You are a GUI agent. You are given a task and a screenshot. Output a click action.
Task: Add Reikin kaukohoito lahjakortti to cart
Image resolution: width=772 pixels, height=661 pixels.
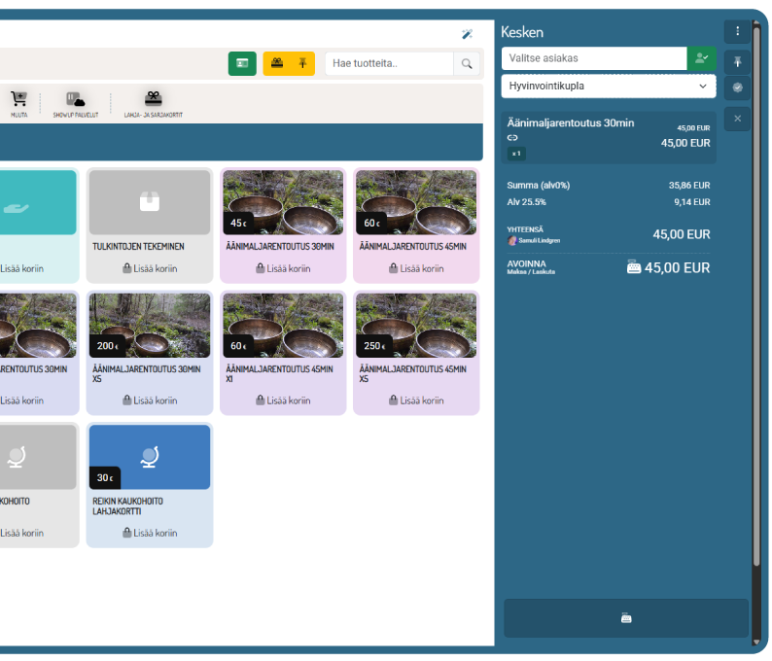pyautogui.click(x=149, y=533)
